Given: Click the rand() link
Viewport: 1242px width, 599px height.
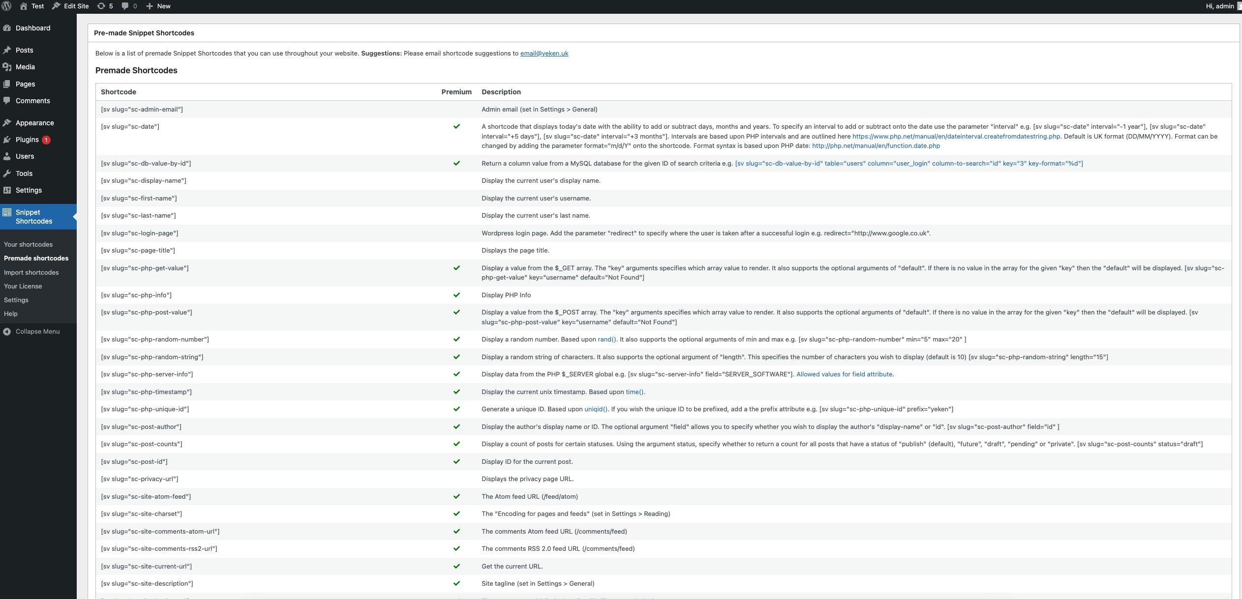Looking at the screenshot, I should pyautogui.click(x=606, y=339).
